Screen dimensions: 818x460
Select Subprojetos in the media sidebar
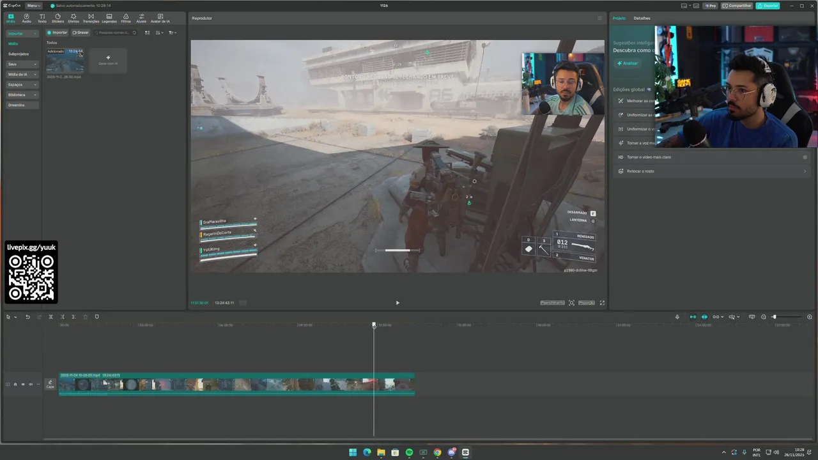click(19, 54)
